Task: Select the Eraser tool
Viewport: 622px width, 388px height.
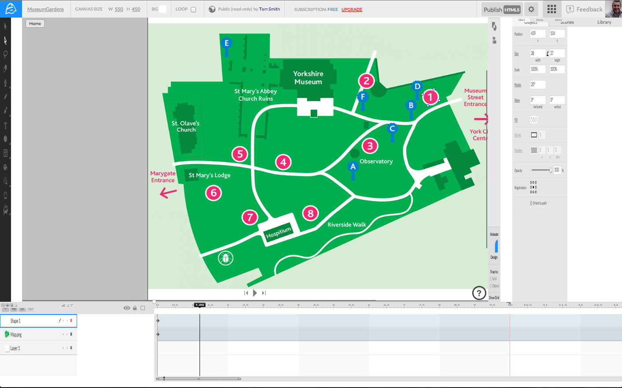Action: click(x=5, y=69)
